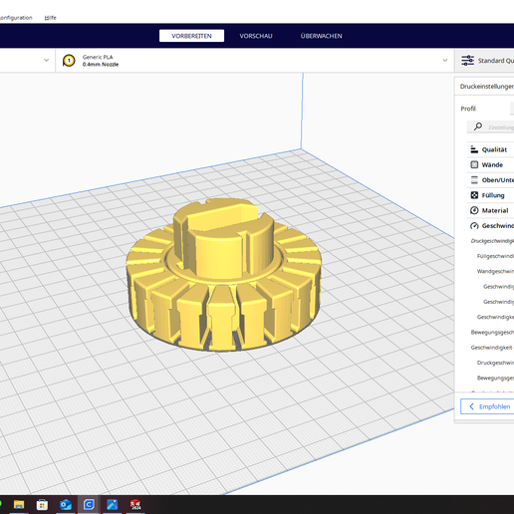Click the Cura taskbar icon
The image size is (514, 514).
[89, 505]
